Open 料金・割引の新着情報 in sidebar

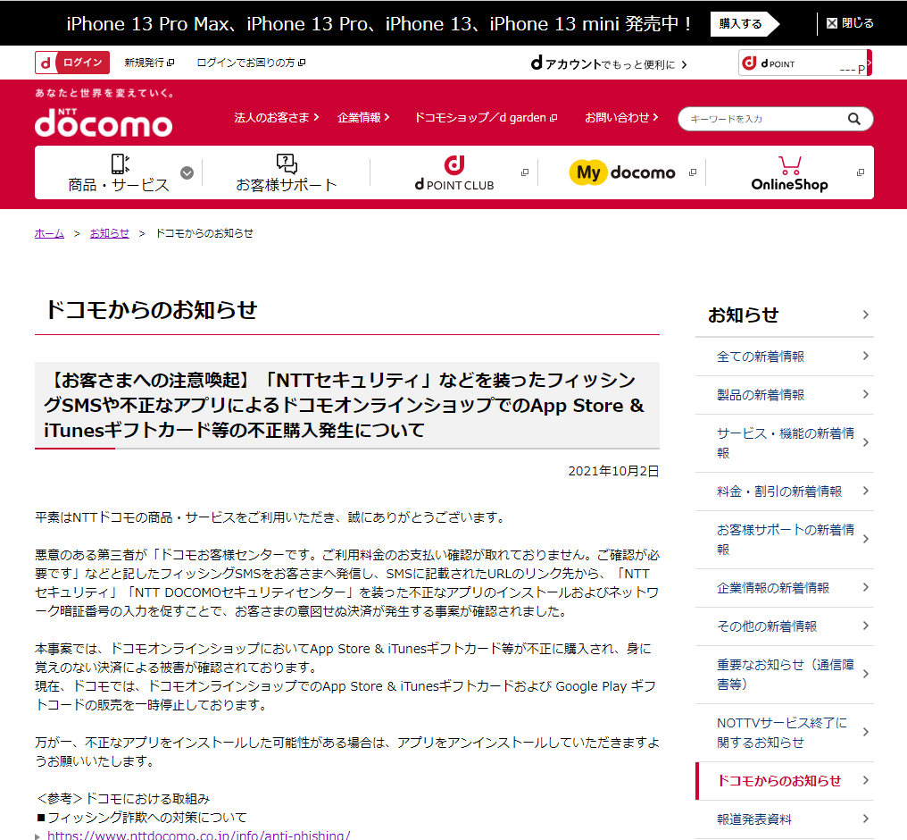tap(778, 491)
